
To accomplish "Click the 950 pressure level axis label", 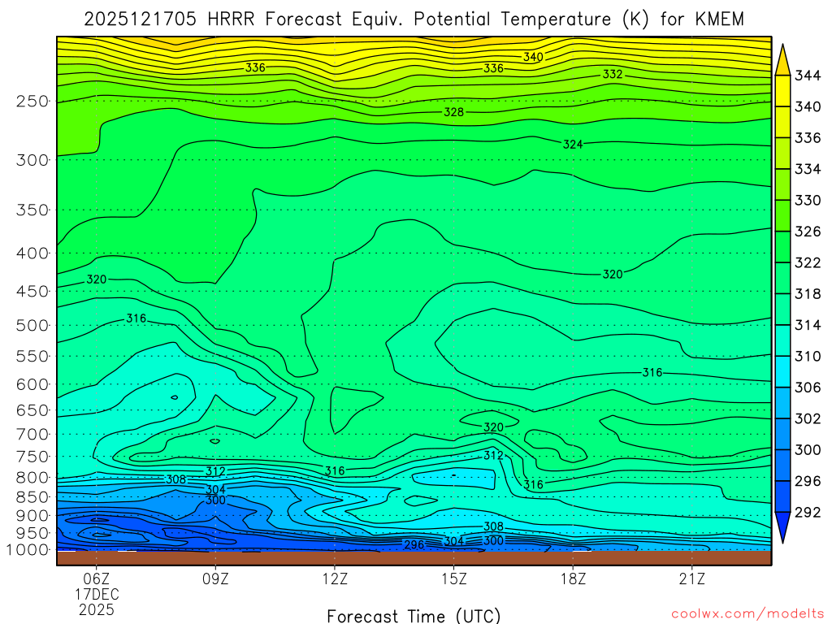I will tap(32, 533).
